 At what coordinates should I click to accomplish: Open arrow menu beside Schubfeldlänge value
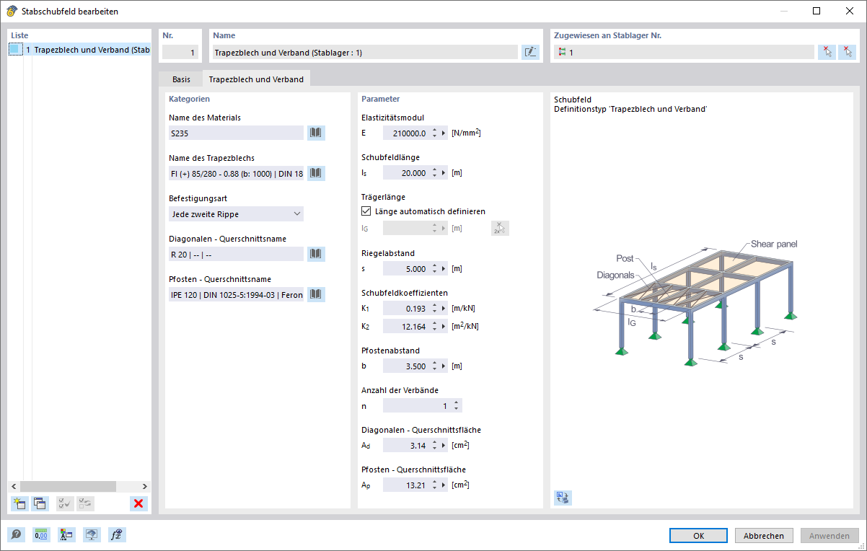(444, 173)
